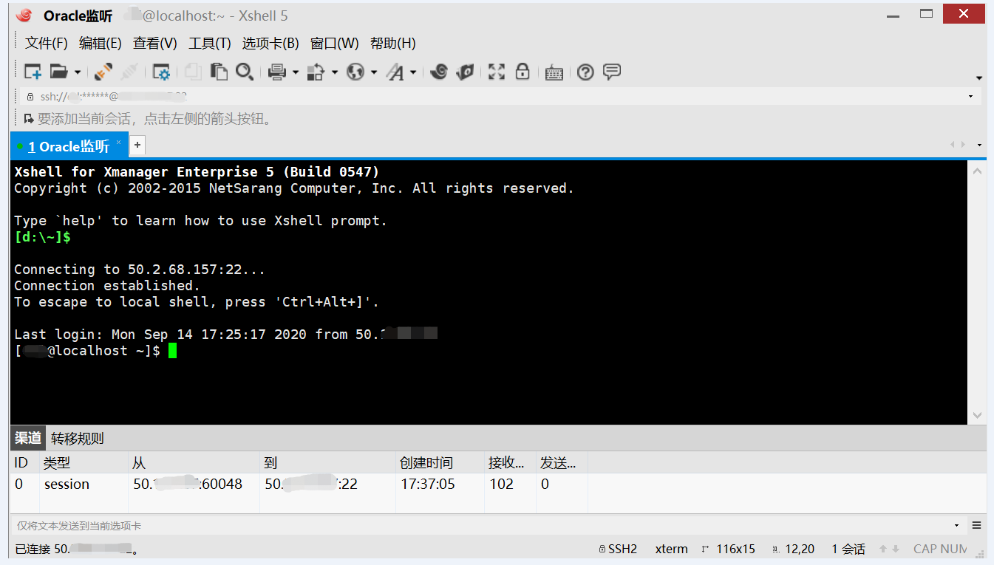Viewport: 994px width, 565px height.
Task: Click the toolbar options overflow arrow
Action: [x=979, y=78]
